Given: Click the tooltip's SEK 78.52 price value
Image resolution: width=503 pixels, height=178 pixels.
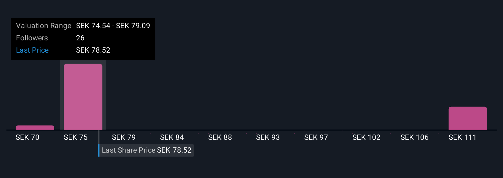Looking at the screenshot, I should (x=93, y=50).
